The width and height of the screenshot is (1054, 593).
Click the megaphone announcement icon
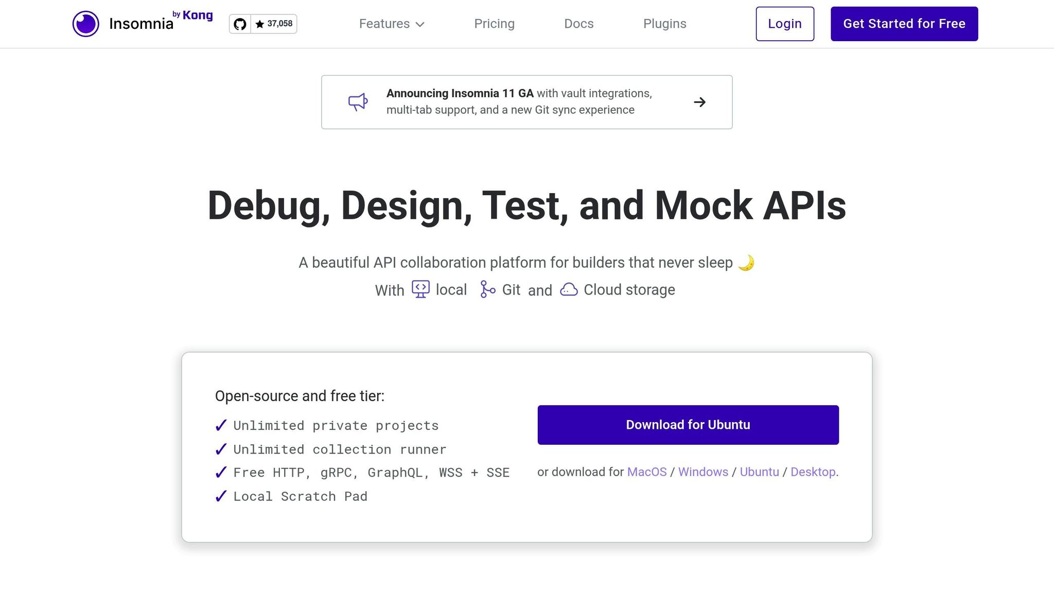point(358,102)
